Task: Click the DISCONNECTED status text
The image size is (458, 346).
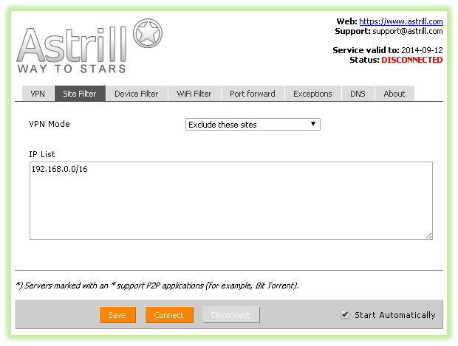Action: click(x=412, y=60)
